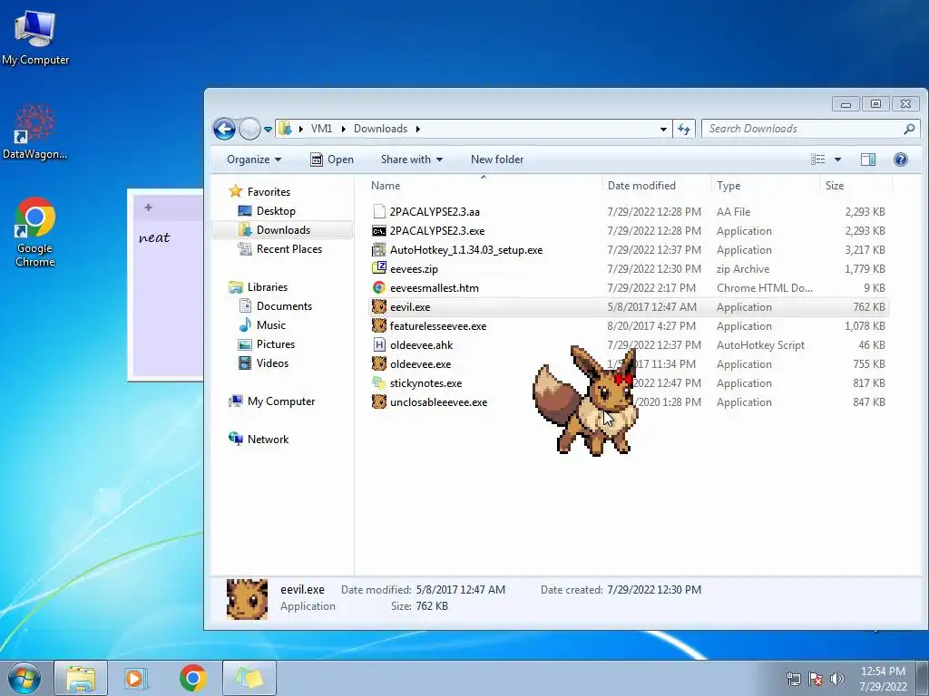This screenshot has width=929, height=696.
Task: Click the Explorer Back arrow button
Action: tap(225, 129)
